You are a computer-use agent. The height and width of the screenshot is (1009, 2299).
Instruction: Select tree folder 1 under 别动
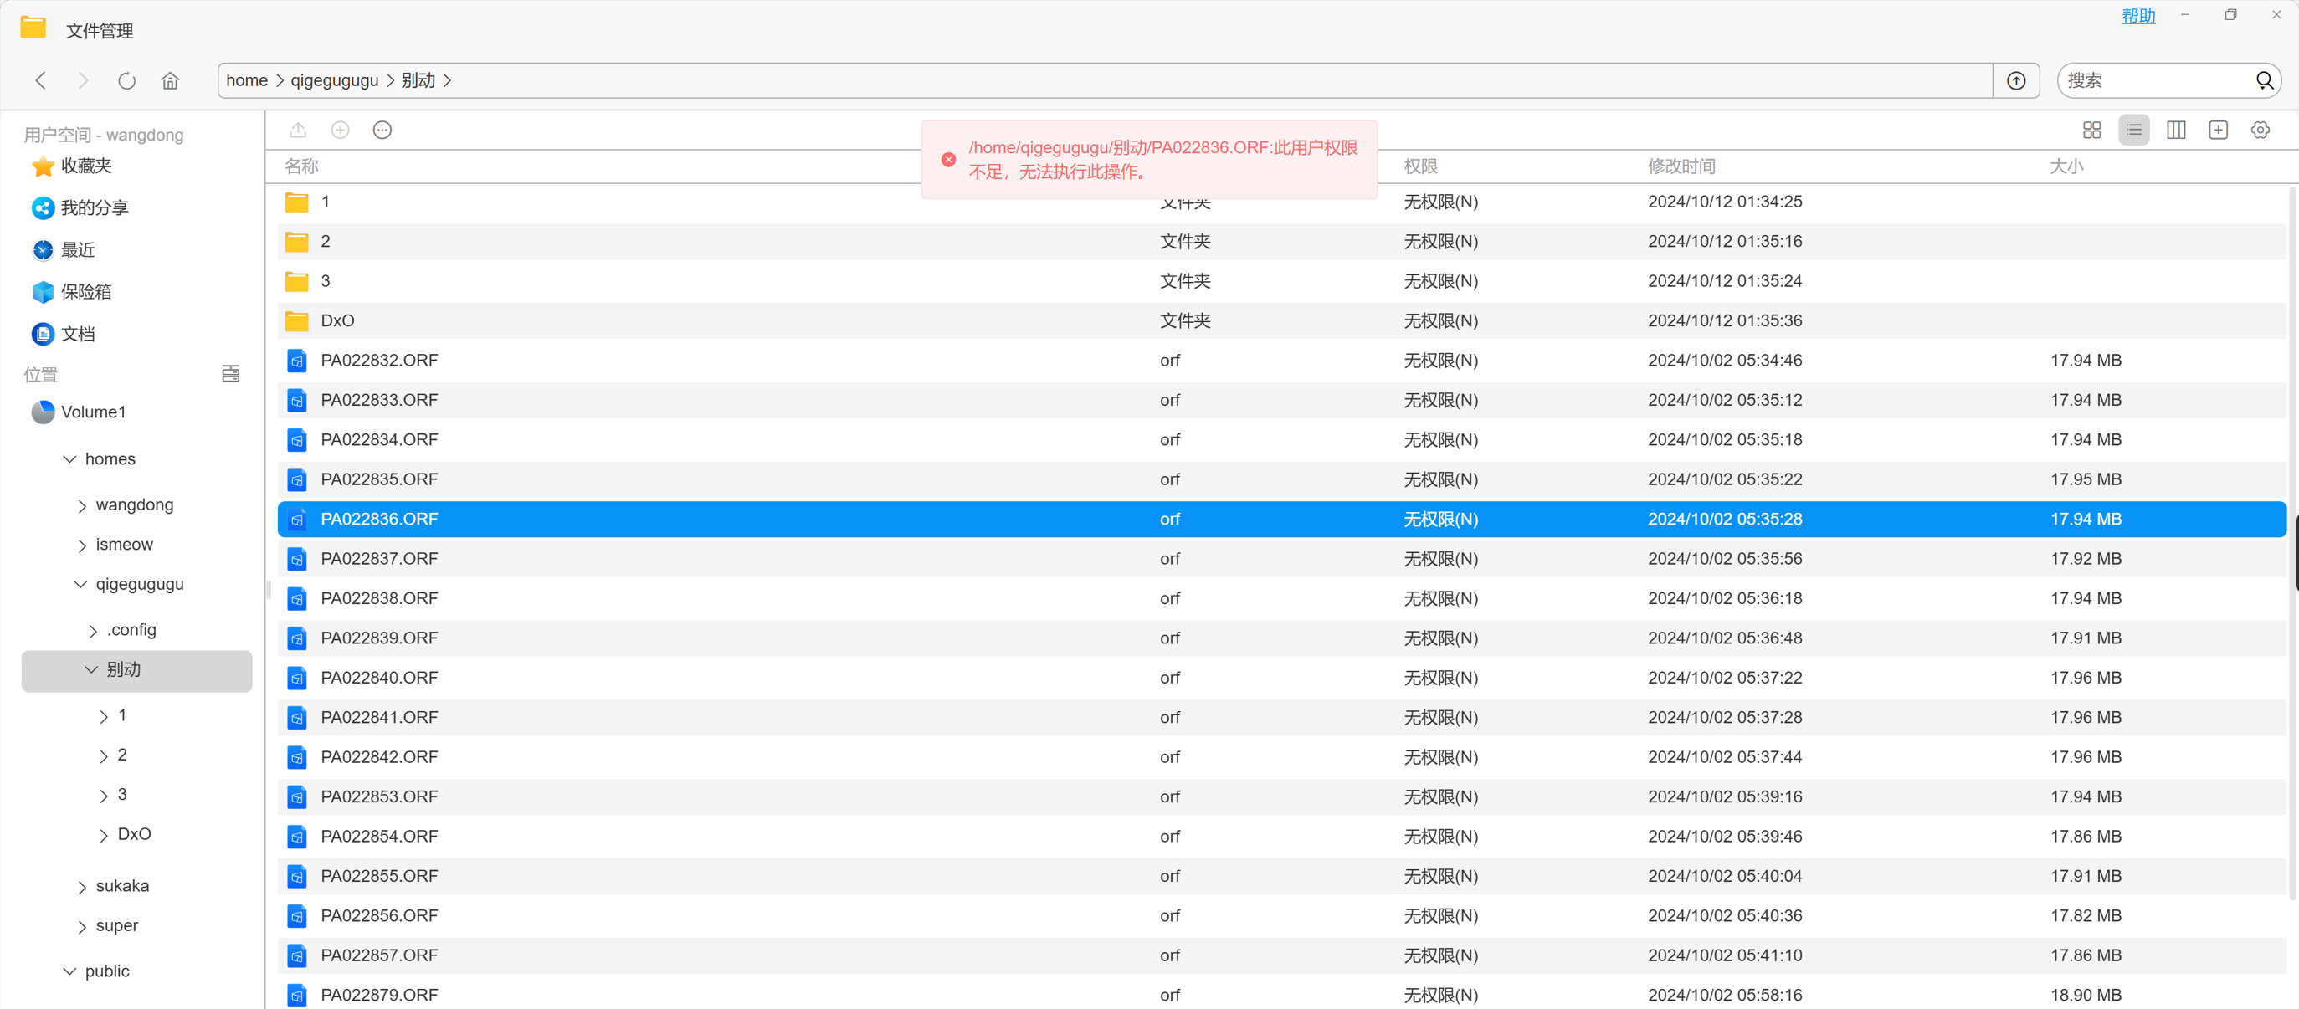pos(122,715)
